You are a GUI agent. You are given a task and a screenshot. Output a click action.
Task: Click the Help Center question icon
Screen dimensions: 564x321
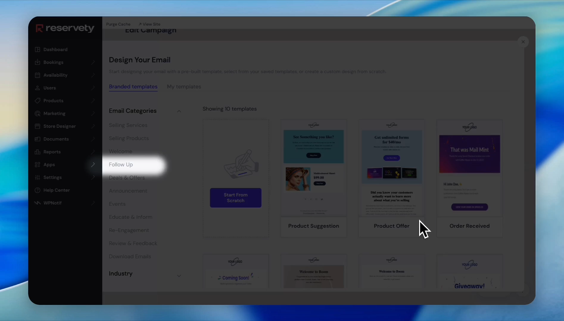(x=37, y=190)
